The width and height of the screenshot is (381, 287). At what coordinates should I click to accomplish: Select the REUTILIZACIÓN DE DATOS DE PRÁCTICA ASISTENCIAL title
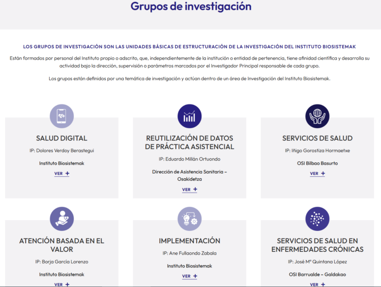(190, 143)
